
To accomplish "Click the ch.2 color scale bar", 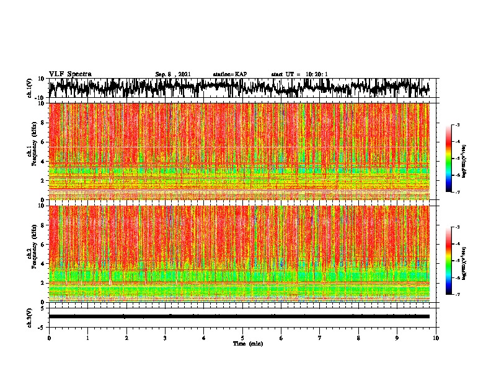I will point(448,261).
